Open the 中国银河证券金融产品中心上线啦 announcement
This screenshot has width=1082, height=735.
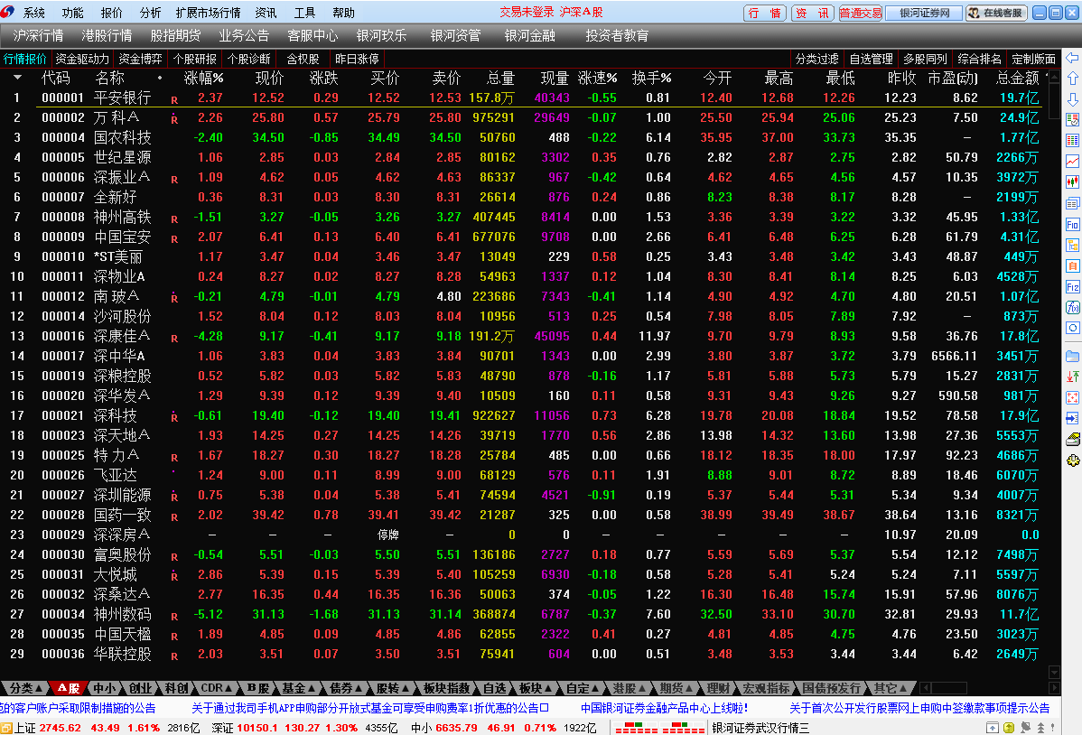pos(664,708)
